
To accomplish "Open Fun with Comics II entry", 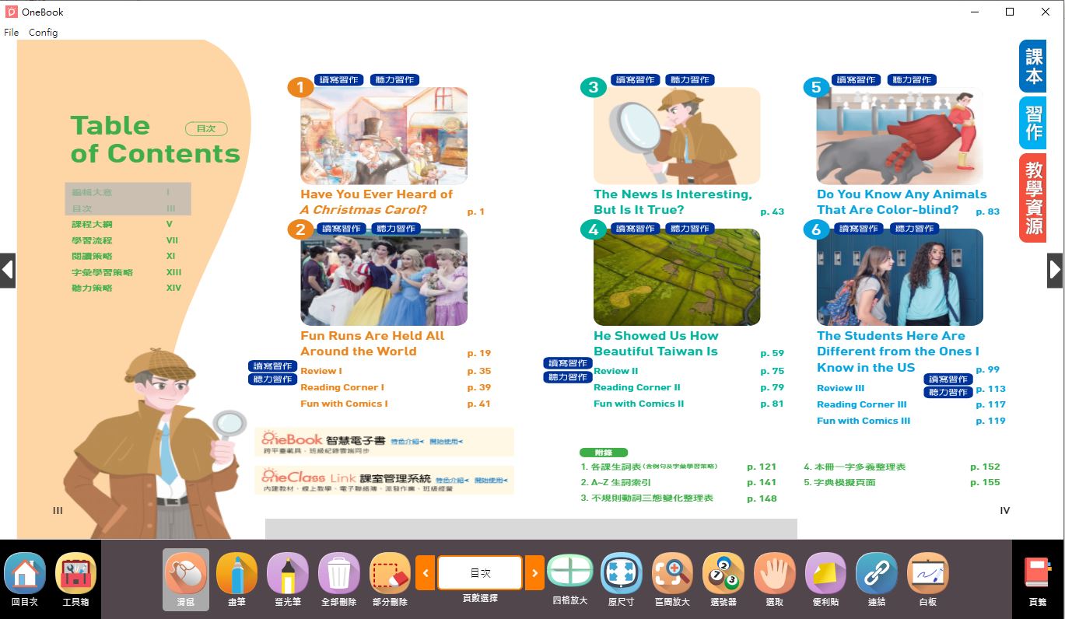I will coord(639,404).
